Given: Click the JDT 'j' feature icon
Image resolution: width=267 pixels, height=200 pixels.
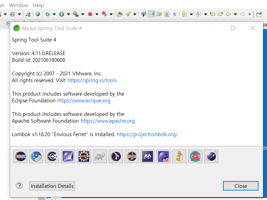Looking at the screenshot, I should click(x=132, y=156).
